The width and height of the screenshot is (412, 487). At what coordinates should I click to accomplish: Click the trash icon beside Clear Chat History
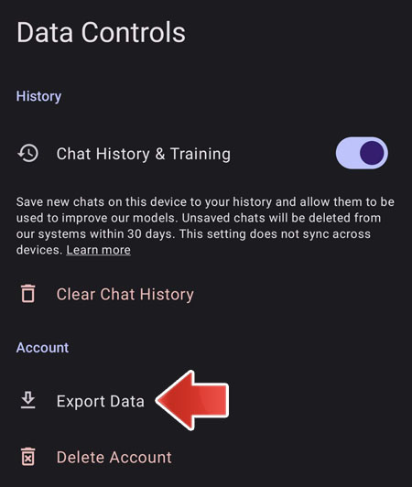point(28,293)
